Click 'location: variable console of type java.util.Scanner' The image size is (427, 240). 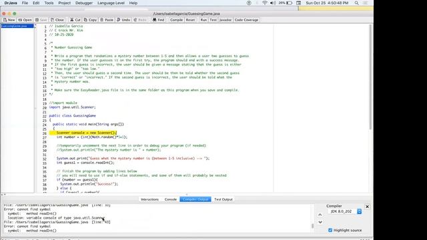point(56,218)
